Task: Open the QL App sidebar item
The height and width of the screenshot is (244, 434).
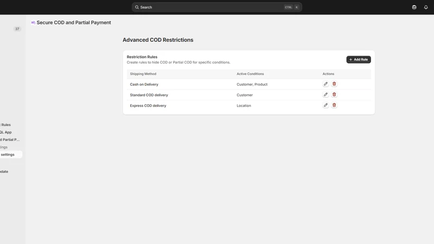Action: (x=6, y=132)
